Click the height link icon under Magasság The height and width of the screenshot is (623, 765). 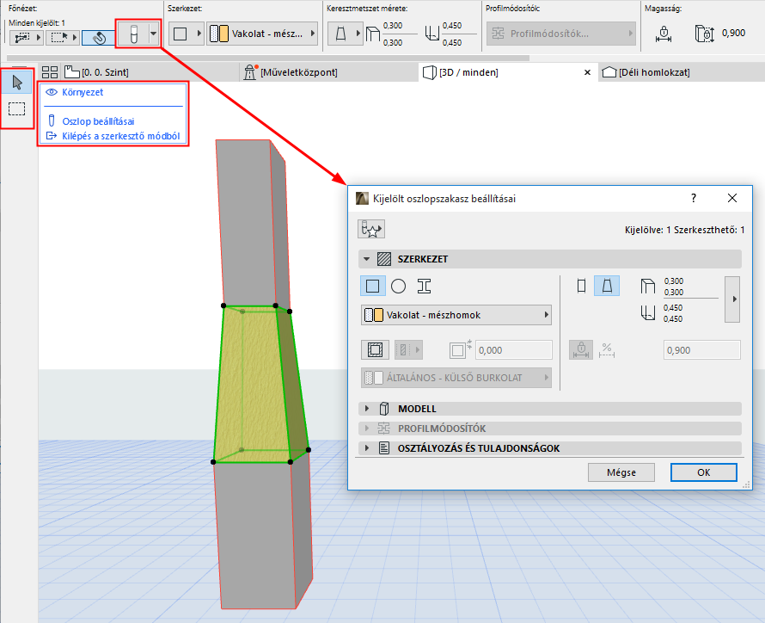coord(664,34)
